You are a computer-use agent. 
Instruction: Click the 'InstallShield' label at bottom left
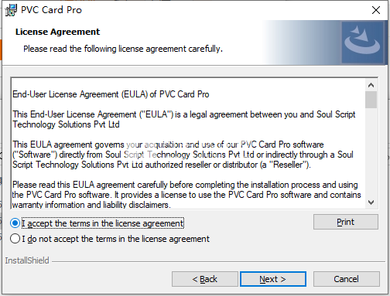(27, 260)
